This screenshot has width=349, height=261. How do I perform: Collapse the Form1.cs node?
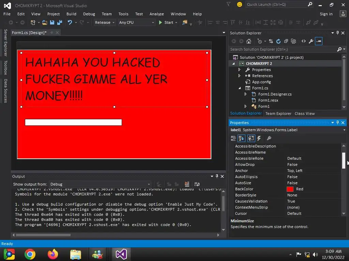tap(240, 88)
